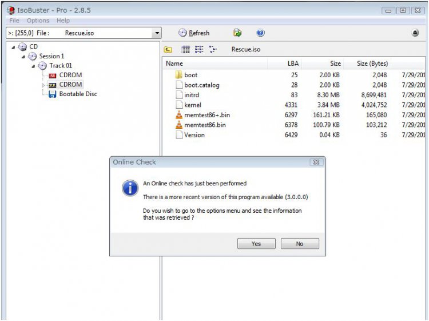Sort the list by LBA column header
This screenshot has height=321, width=429.
(284, 64)
